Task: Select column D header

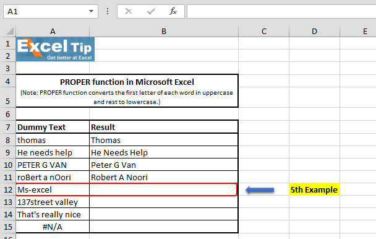Action: 314,31
